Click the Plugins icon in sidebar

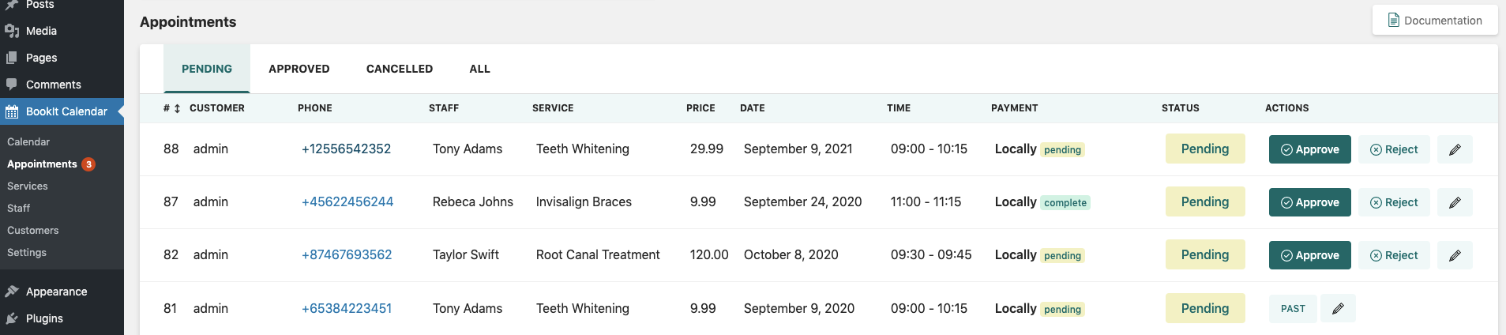[12, 318]
